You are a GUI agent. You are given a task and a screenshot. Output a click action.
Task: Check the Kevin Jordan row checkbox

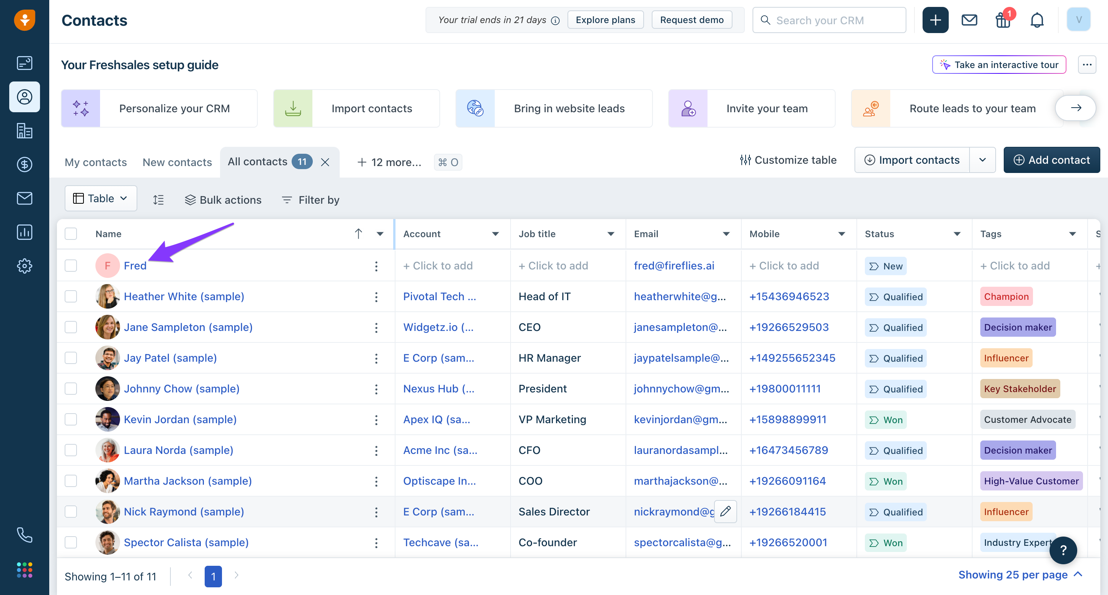click(x=71, y=419)
